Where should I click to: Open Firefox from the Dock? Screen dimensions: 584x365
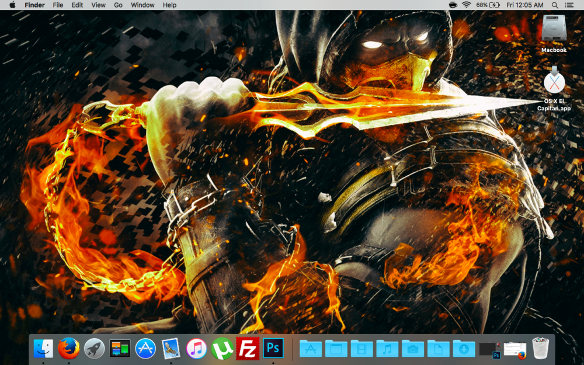click(x=68, y=349)
